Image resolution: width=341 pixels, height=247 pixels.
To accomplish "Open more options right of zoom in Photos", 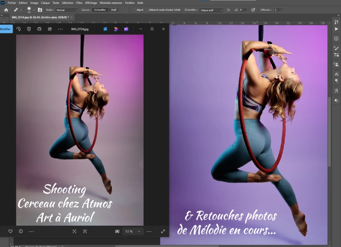I will coord(149,232).
